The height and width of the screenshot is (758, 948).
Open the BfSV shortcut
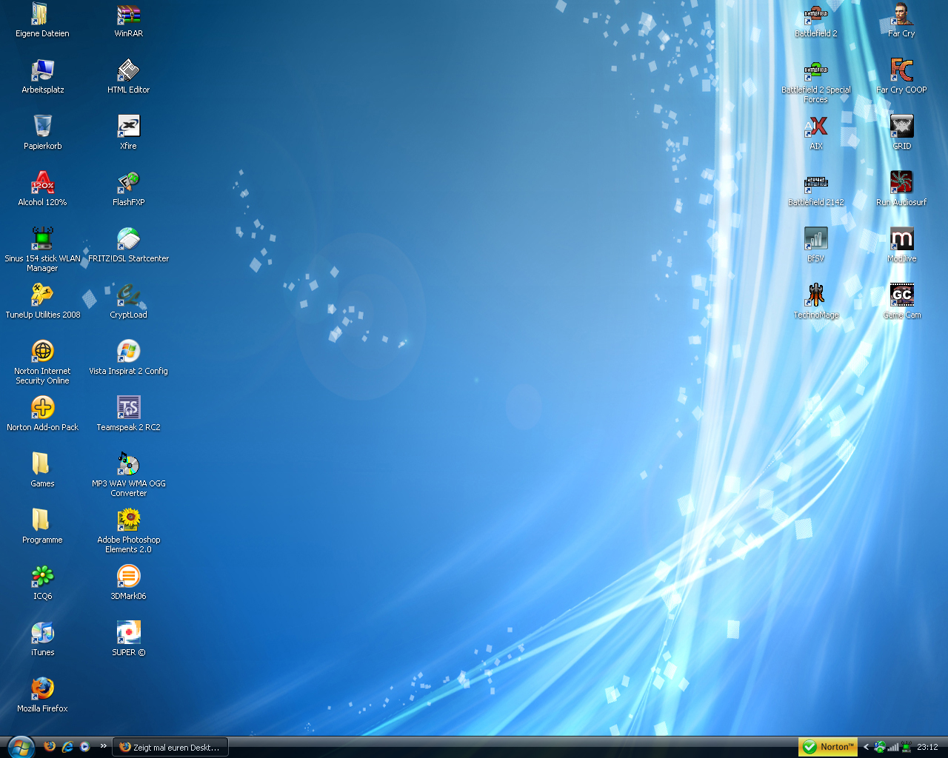click(815, 240)
